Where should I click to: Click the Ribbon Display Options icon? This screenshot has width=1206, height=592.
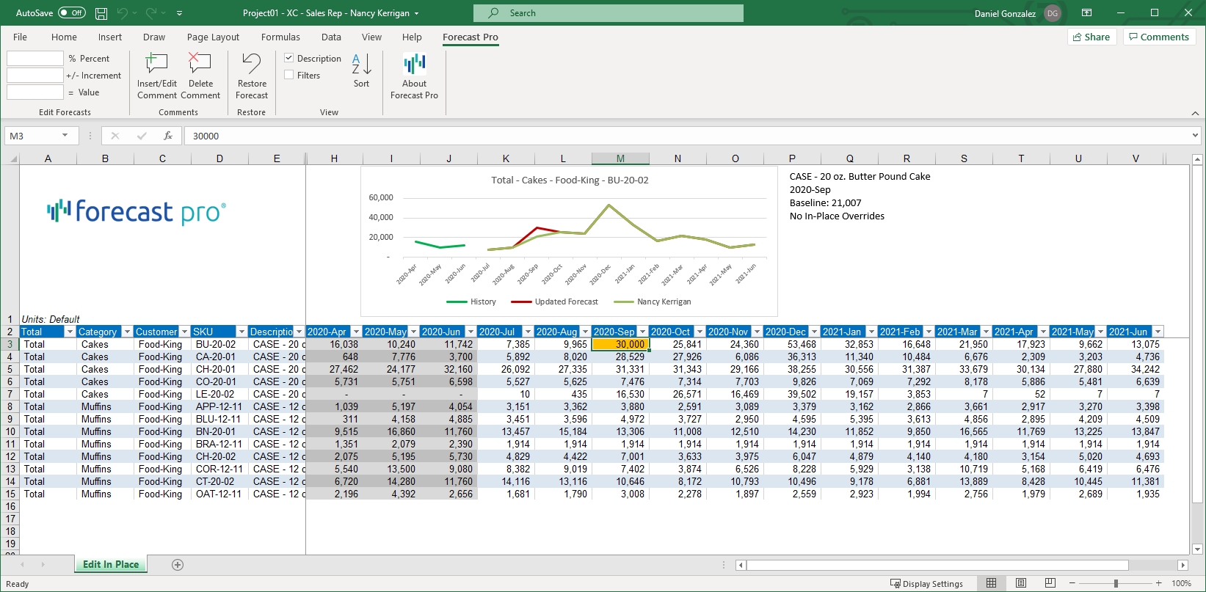1087,13
